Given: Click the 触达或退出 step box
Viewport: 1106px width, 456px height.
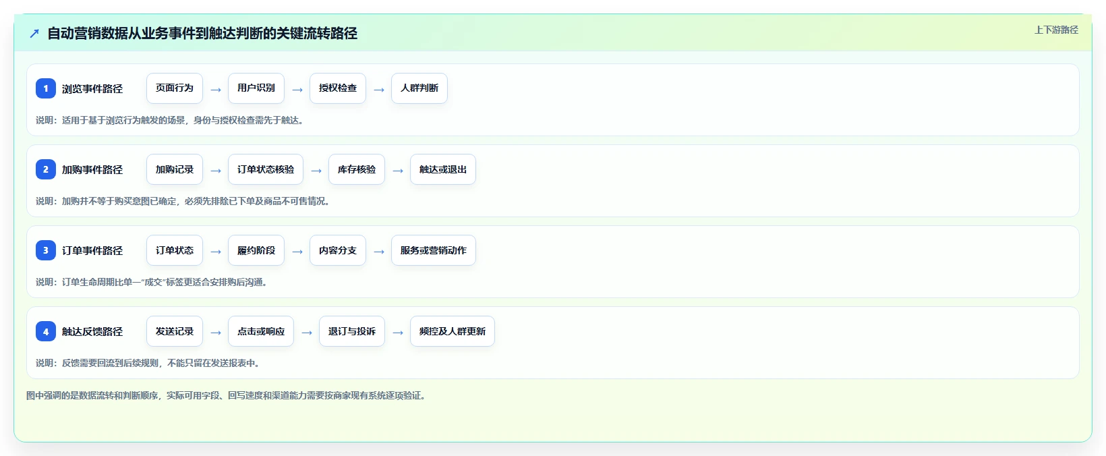Looking at the screenshot, I should tap(443, 169).
